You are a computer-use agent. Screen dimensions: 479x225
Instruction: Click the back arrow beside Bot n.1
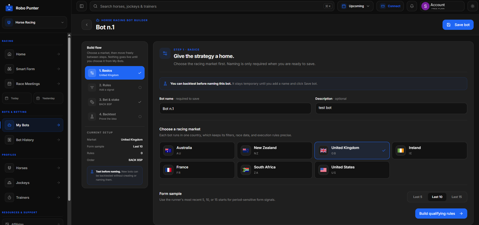tap(87, 25)
